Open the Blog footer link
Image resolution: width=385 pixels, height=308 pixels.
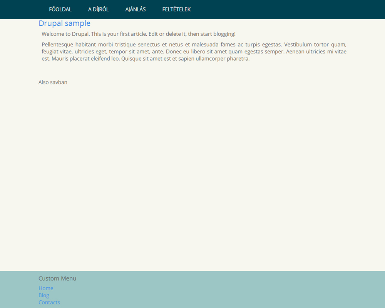pos(44,295)
